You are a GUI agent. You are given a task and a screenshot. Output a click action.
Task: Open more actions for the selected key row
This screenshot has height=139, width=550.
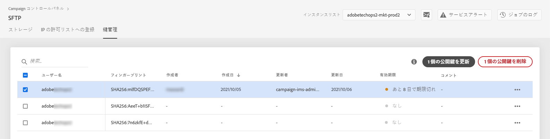(x=517, y=90)
